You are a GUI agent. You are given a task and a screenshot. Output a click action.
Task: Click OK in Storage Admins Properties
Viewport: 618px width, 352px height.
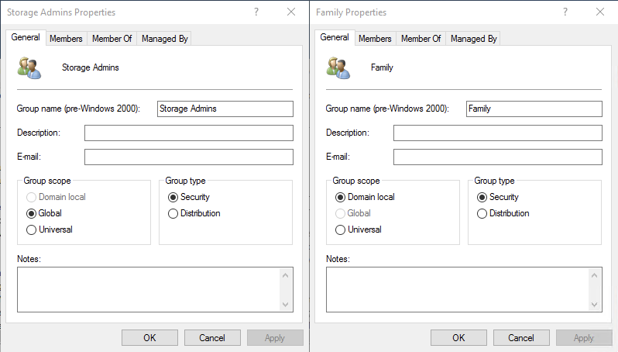tap(149, 338)
